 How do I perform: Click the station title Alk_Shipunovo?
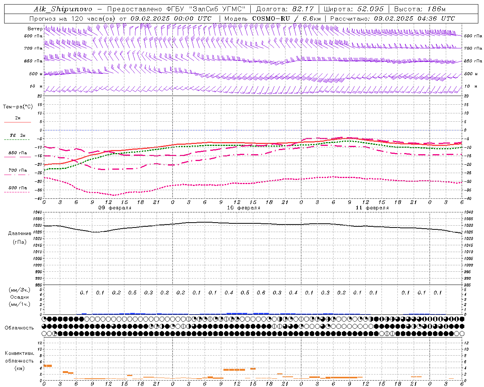point(63,9)
